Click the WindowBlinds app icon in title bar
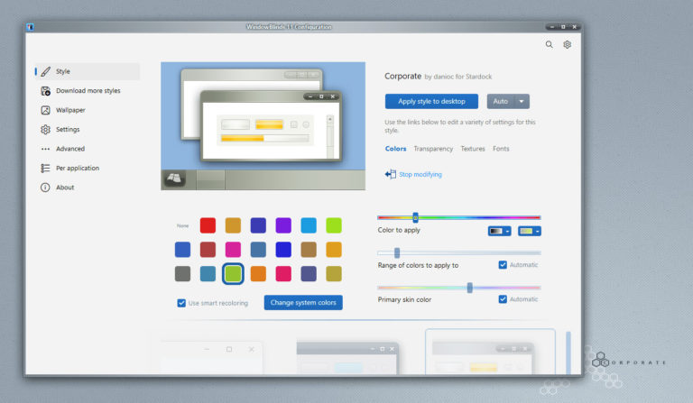 coord(30,27)
